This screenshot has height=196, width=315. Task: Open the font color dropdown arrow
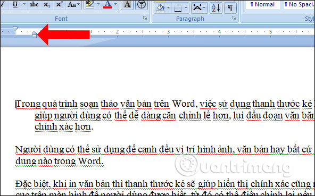point(115,4)
